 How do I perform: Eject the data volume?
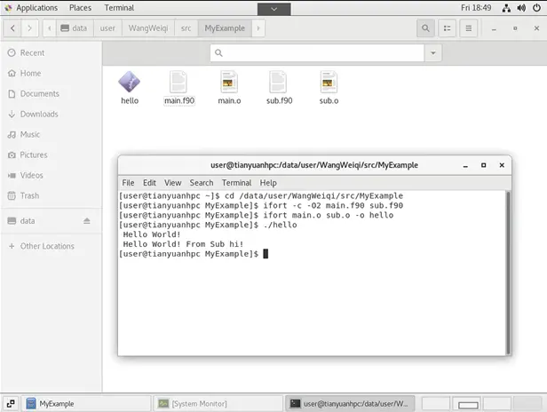pyautogui.click(x=86, y=221)
